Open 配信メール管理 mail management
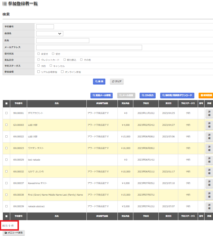 click(101, 96)
